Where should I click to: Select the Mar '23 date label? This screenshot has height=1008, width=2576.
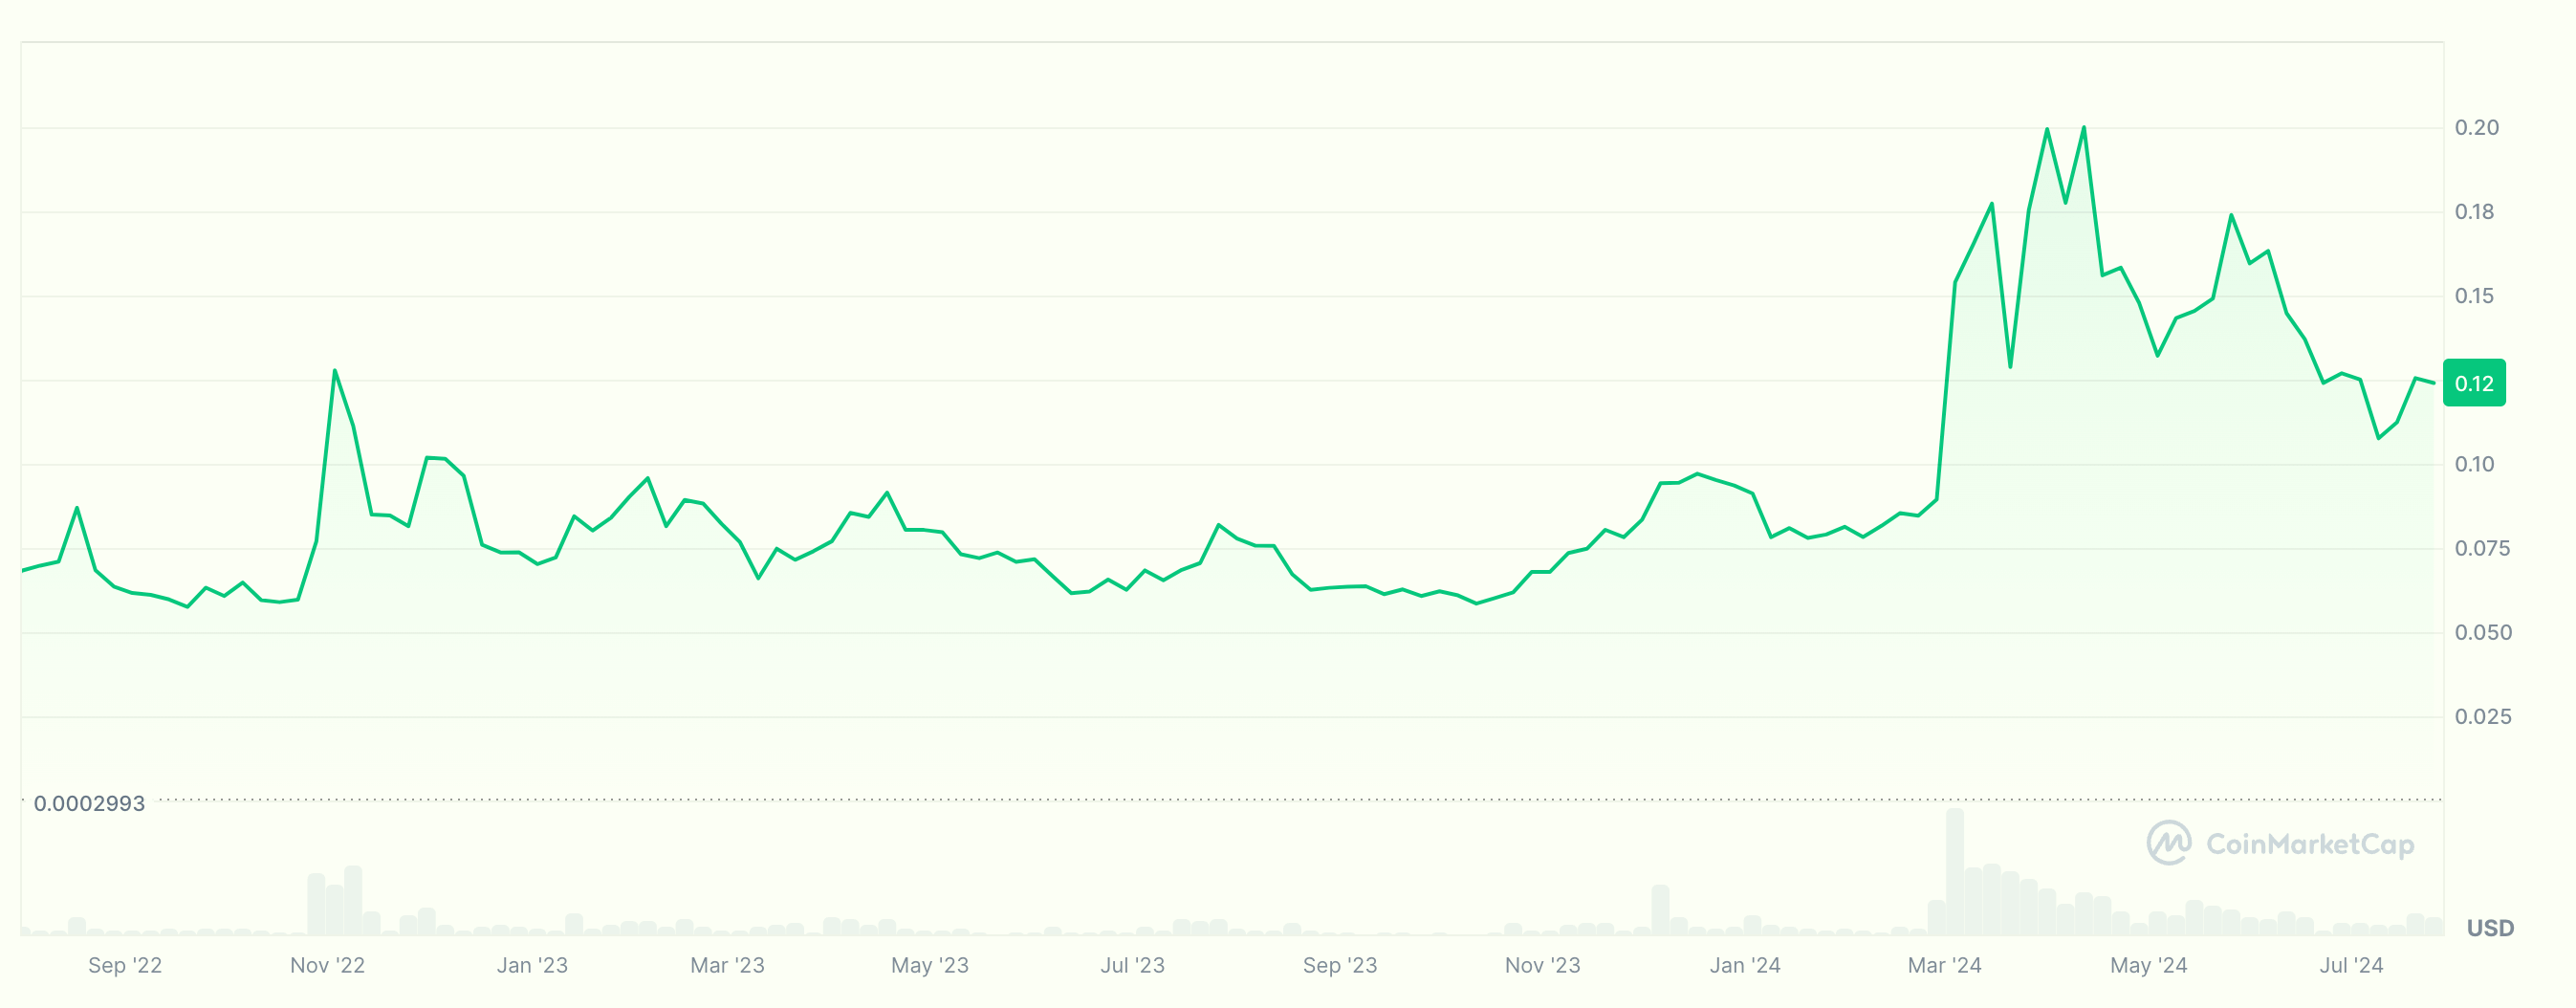coord(727,966)
